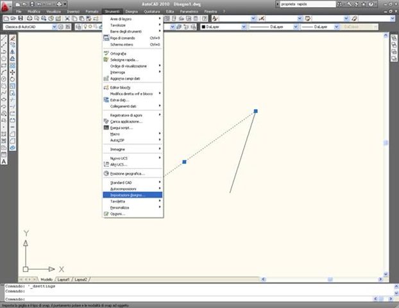Select the Line tool in the draw toolbar

click(4, 39)
